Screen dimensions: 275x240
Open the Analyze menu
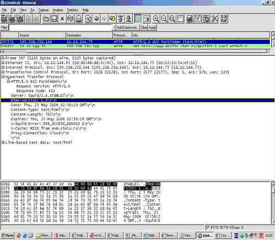coord(58,10)
